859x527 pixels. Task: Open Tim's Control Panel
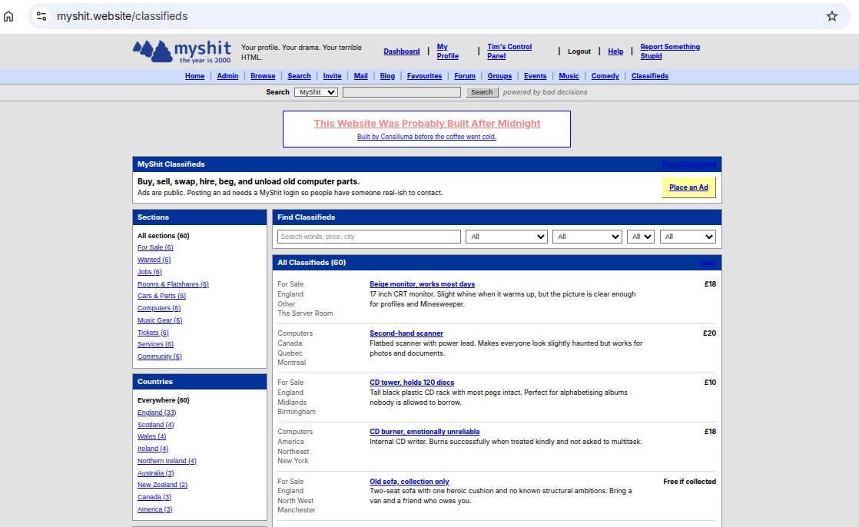509,51
